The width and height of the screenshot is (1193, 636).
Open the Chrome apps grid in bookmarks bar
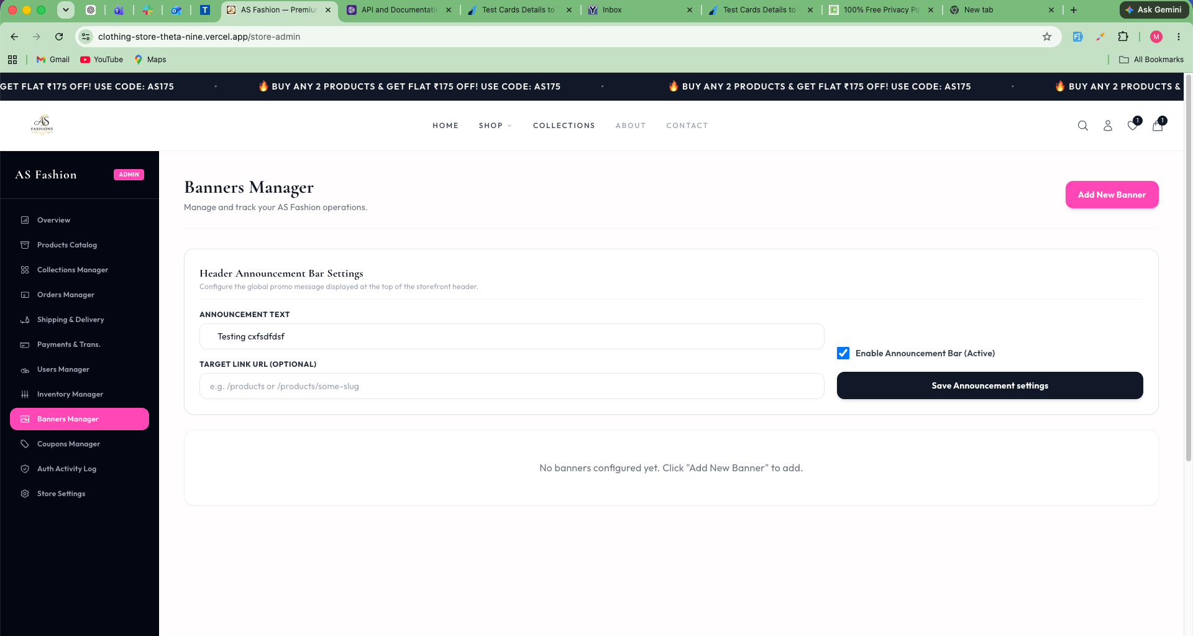pos(12,60)
